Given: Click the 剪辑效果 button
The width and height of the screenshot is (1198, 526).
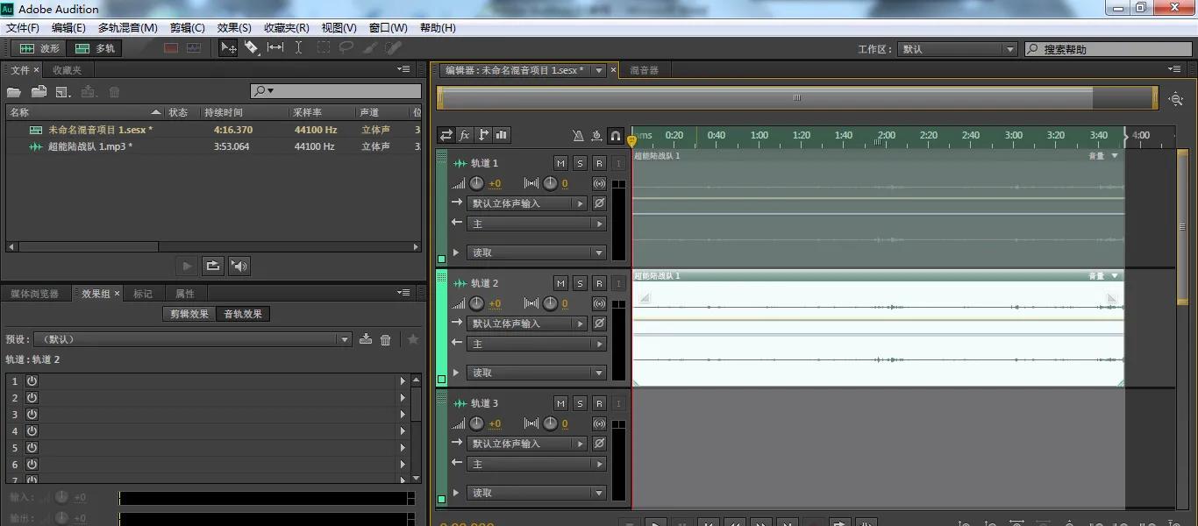Looking at the screenshot, I should 189,314.
